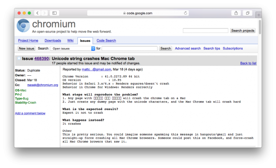This screenshot has height=168, width=276.
Task: Focus the issue search text field
Action: point(130,49)
